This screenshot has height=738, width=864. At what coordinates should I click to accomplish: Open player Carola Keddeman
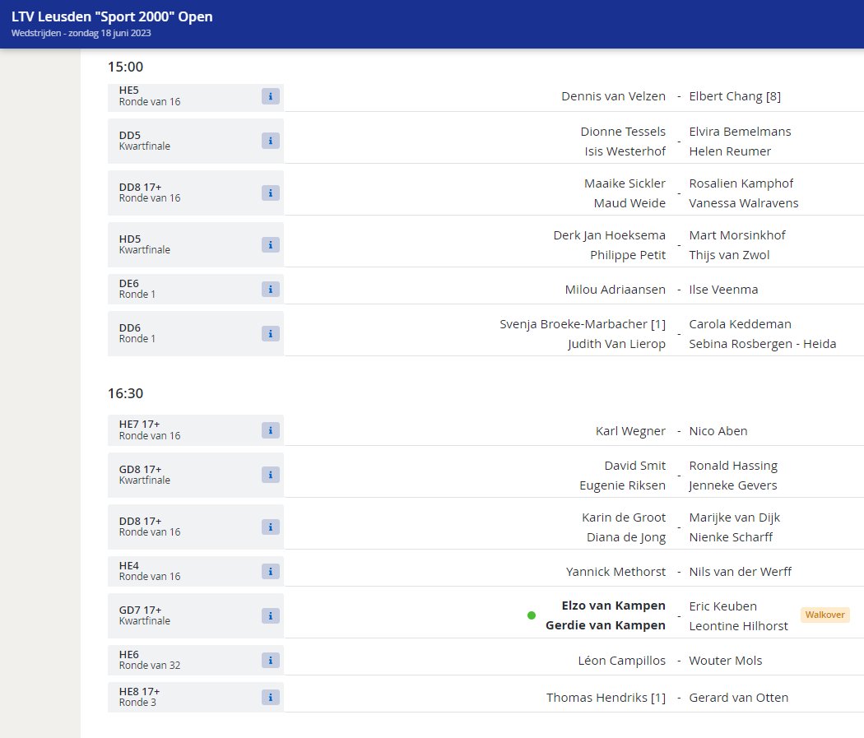pyautogui.click(x=740, y=324)
